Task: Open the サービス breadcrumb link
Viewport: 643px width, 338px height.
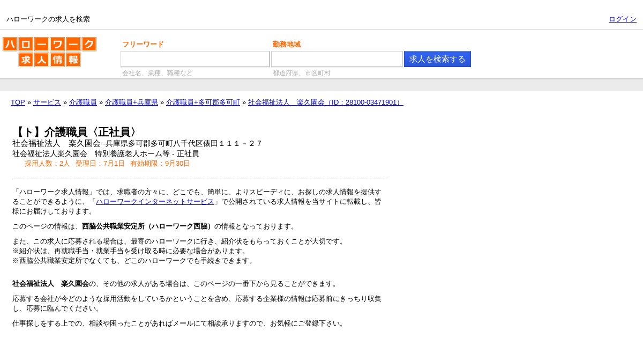Action: click(47, 102)
